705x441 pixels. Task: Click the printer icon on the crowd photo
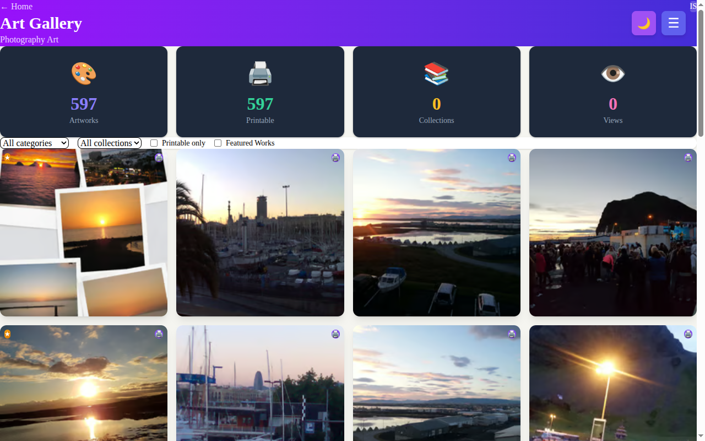point(688,158)
